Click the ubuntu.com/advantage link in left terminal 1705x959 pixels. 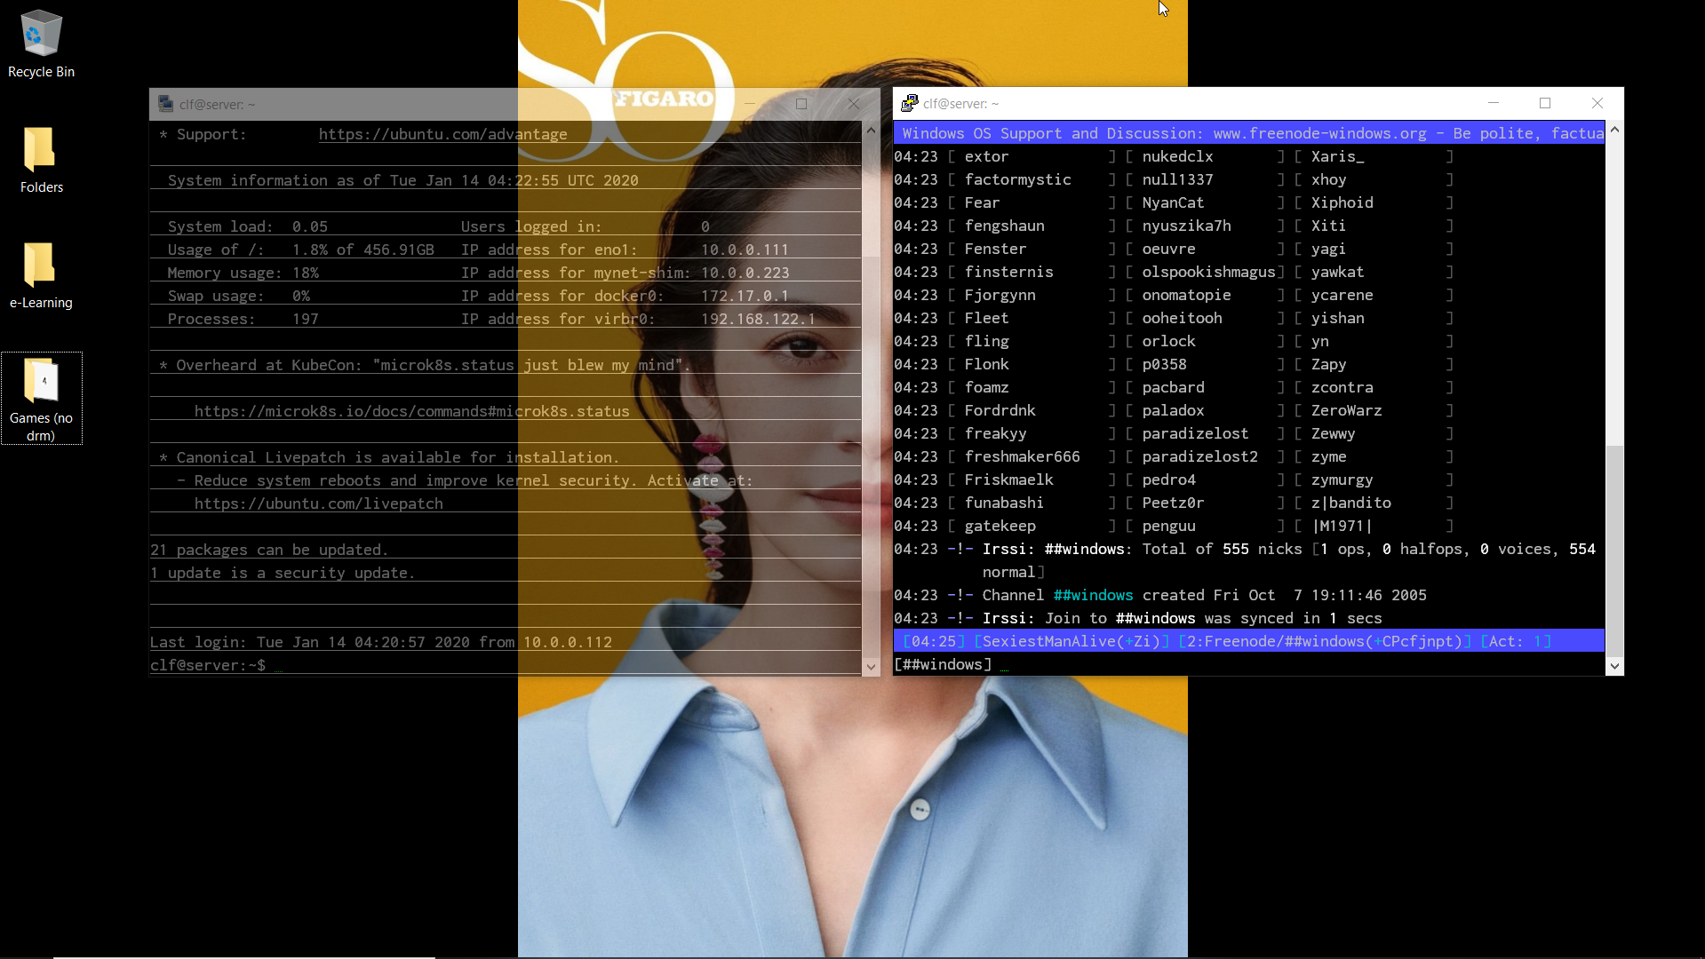click(442, 134)
